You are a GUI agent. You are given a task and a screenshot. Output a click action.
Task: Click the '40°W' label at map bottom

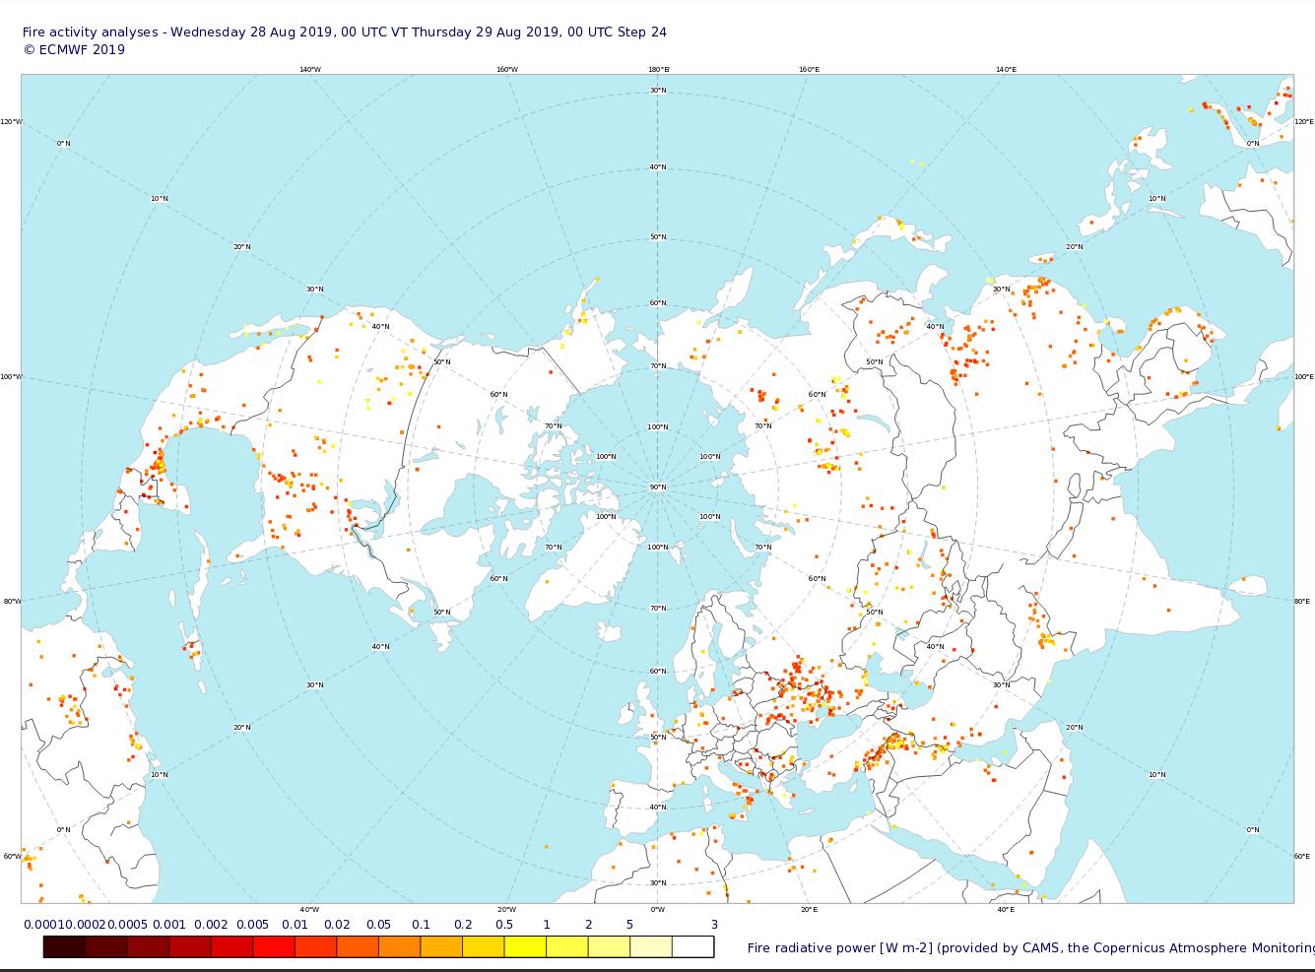click(308, 909)
